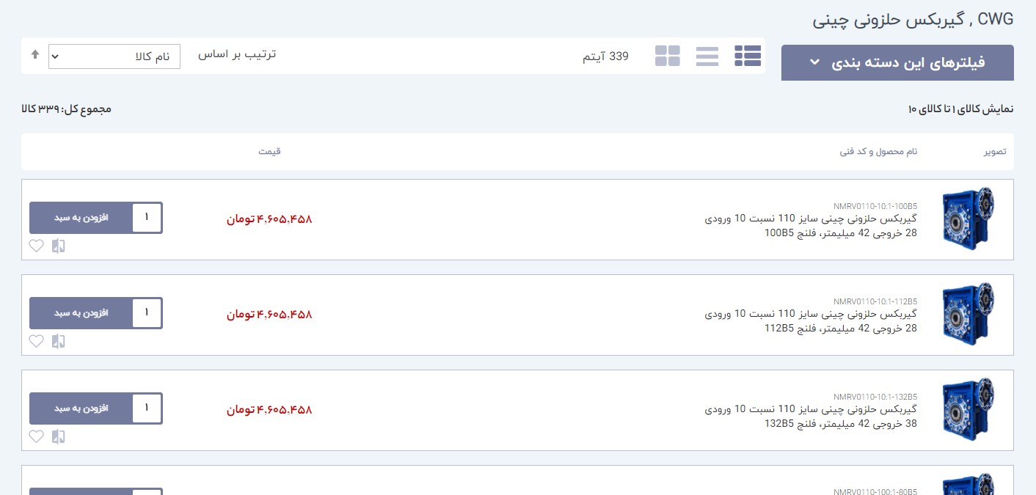Open sort-by نام کالا dropdown
The height and width of the screenshot is (495, 1036).
coord(114,56)
